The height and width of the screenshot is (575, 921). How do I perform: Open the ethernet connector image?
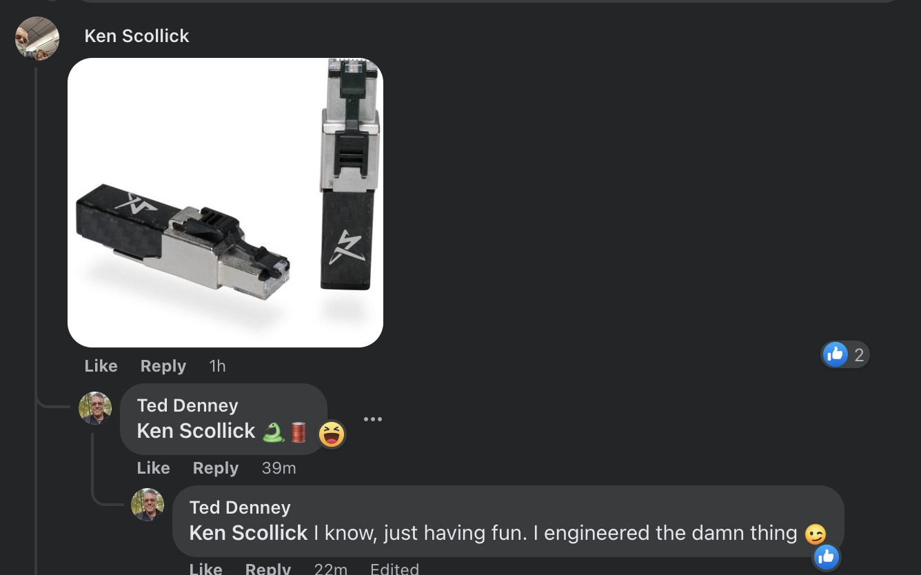tap(225, 203)
